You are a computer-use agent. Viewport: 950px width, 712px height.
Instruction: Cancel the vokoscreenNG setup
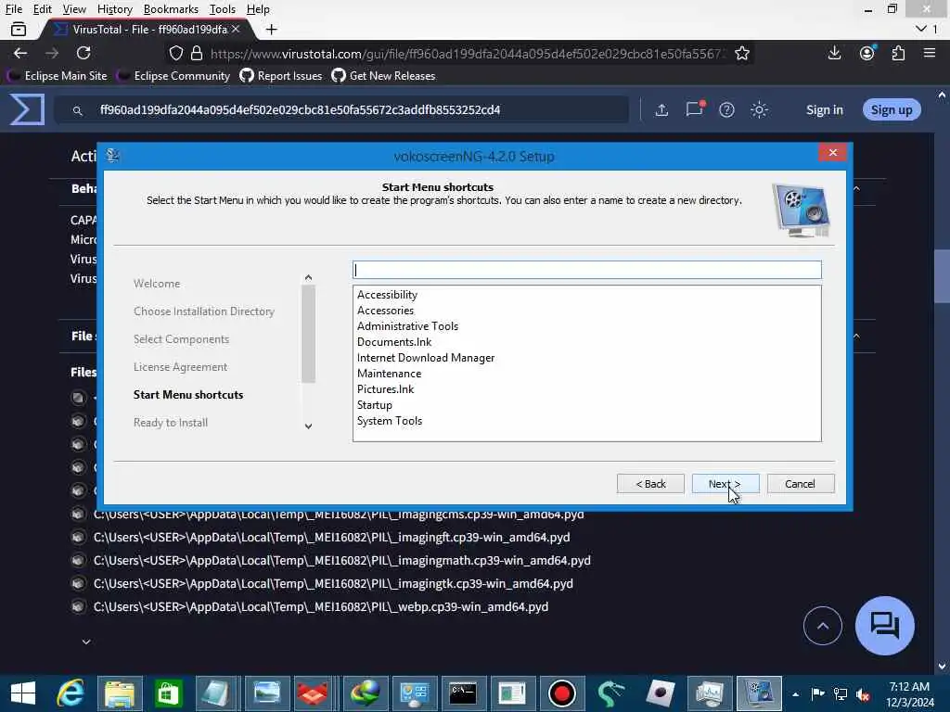click(x=801, y=484)
